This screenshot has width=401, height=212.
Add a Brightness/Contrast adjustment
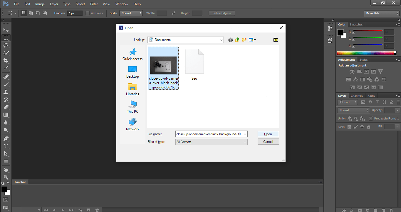click(352, 71)
